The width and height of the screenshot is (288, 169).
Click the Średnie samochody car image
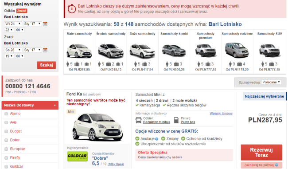tap(111, 51)
